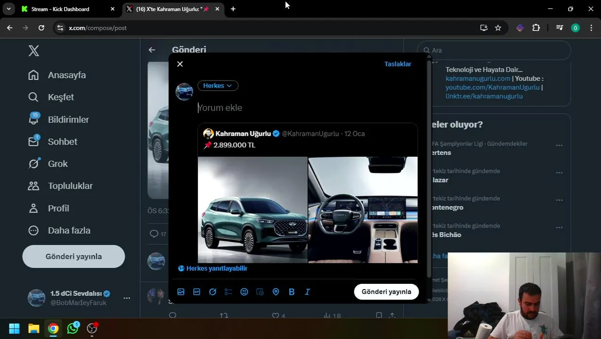Open tab search dropdown arrow

pyautogui.click(x=8, y=9)
